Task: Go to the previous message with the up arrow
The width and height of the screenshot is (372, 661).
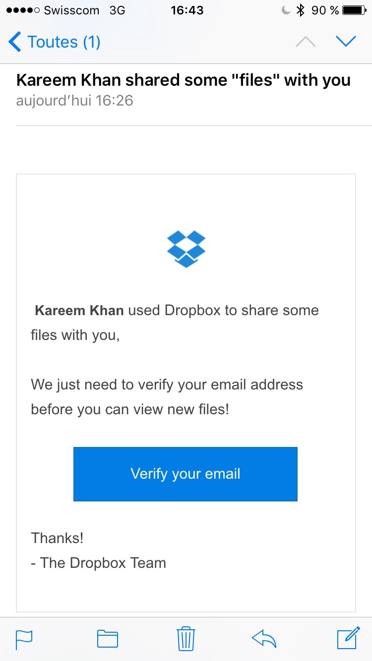Action: tap(306, 42)
